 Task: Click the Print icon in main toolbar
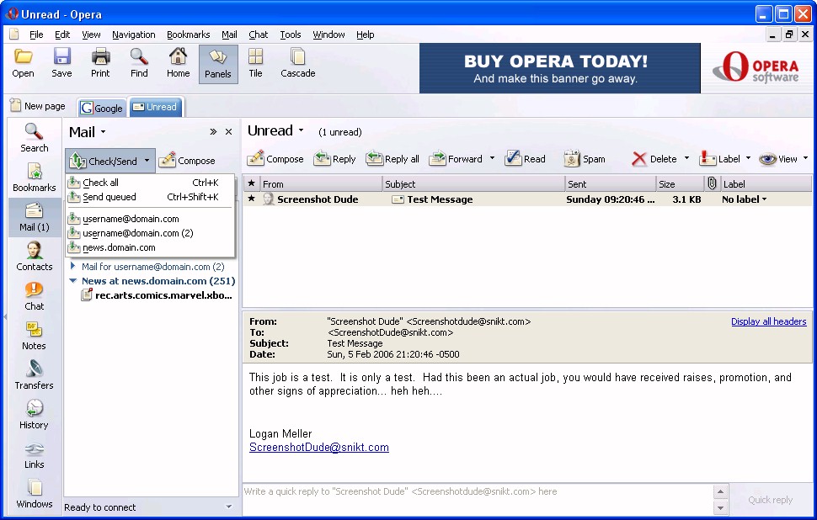[100, 63]
